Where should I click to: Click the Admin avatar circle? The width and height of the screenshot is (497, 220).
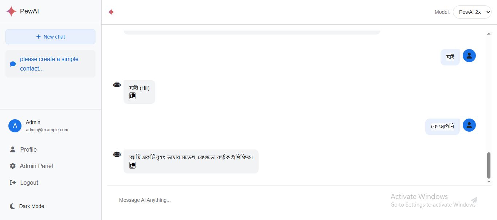(15, 126)
